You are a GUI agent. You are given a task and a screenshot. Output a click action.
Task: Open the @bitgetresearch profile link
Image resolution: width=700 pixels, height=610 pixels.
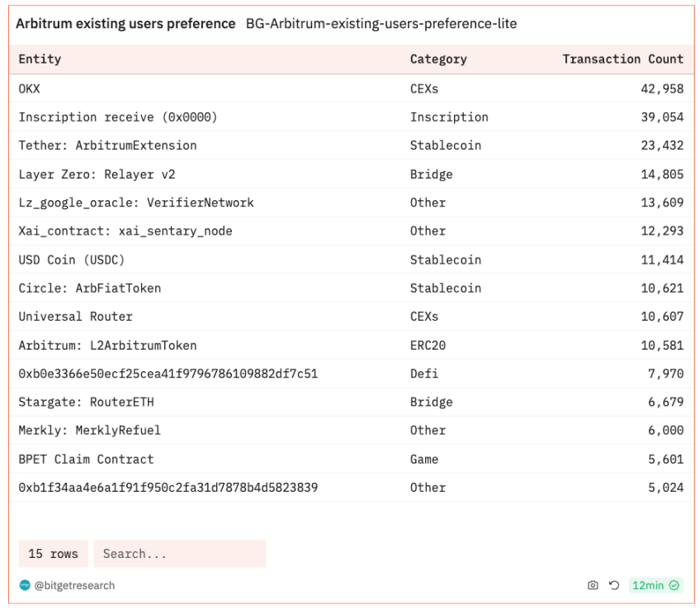tap(74, 585)
